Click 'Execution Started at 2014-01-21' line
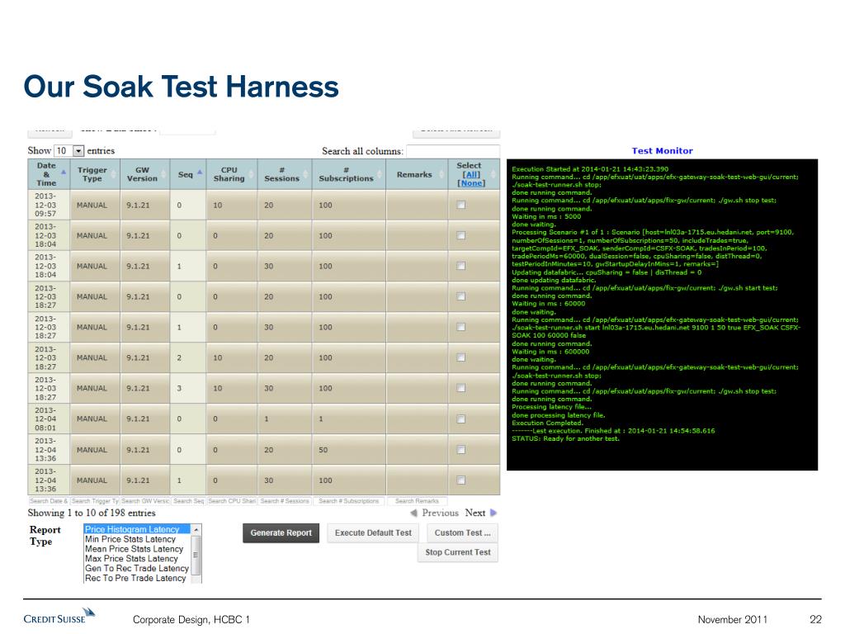Screen dimensions: 845x634 pyautogui.click(x=589, y=168)
